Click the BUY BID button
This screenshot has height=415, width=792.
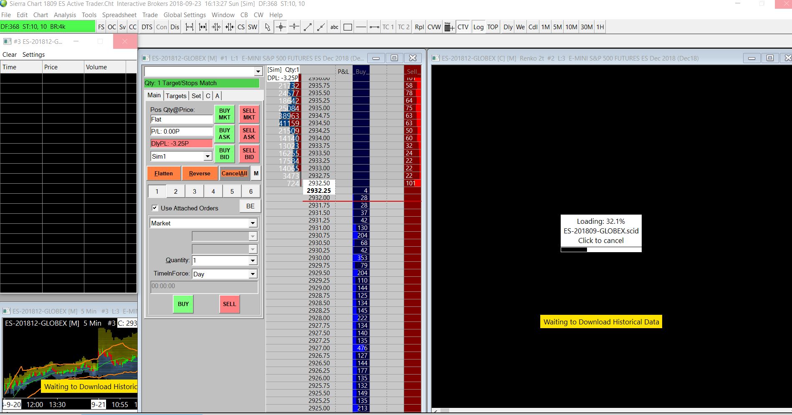tap(225, 154)
